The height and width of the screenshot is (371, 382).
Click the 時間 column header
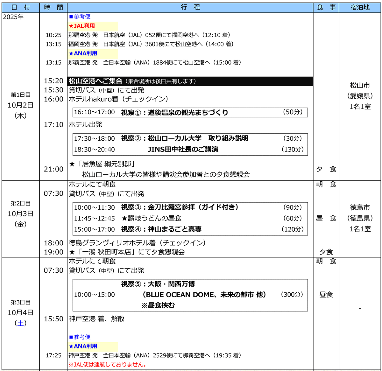pos(53,7)
